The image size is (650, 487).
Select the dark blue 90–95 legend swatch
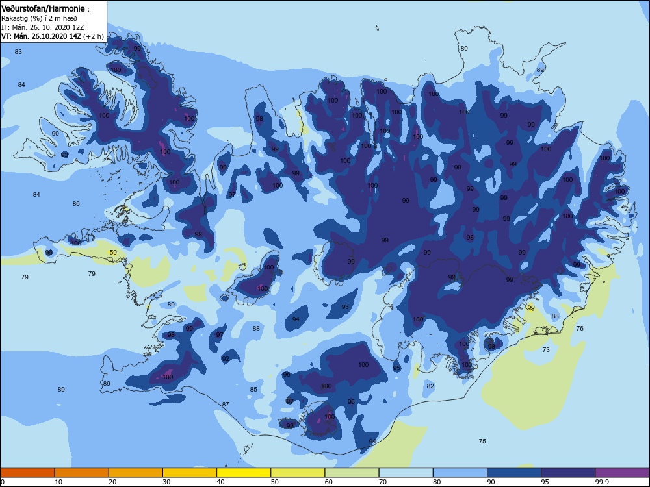514,473
